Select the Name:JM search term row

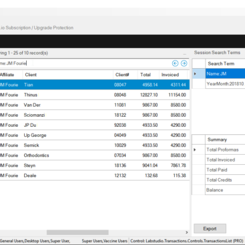218,73
